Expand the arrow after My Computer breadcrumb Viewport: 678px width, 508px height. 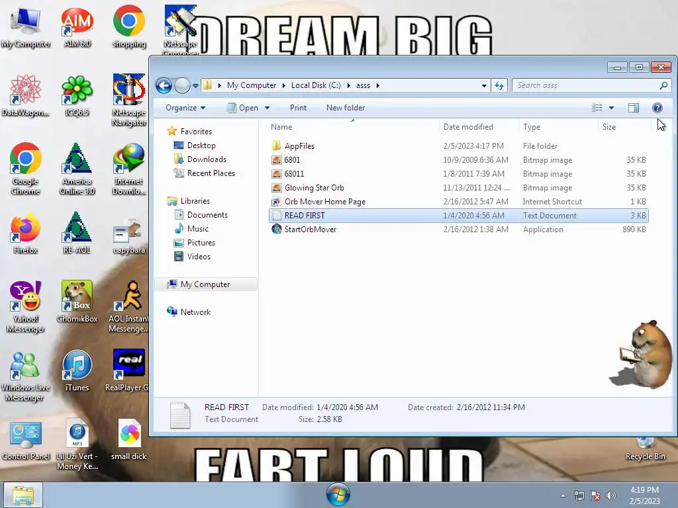click(283, 85)
